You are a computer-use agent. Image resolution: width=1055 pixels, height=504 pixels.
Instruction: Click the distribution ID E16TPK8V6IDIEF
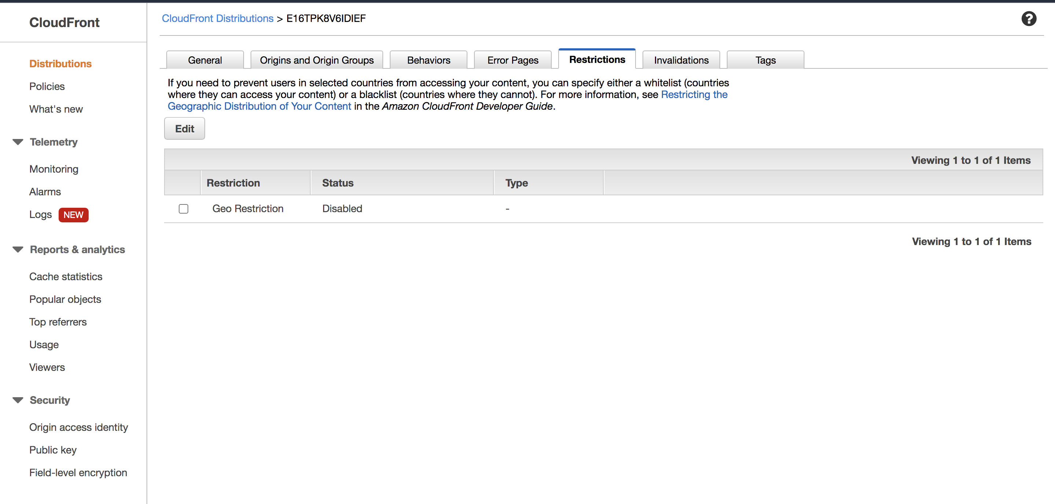326,18
